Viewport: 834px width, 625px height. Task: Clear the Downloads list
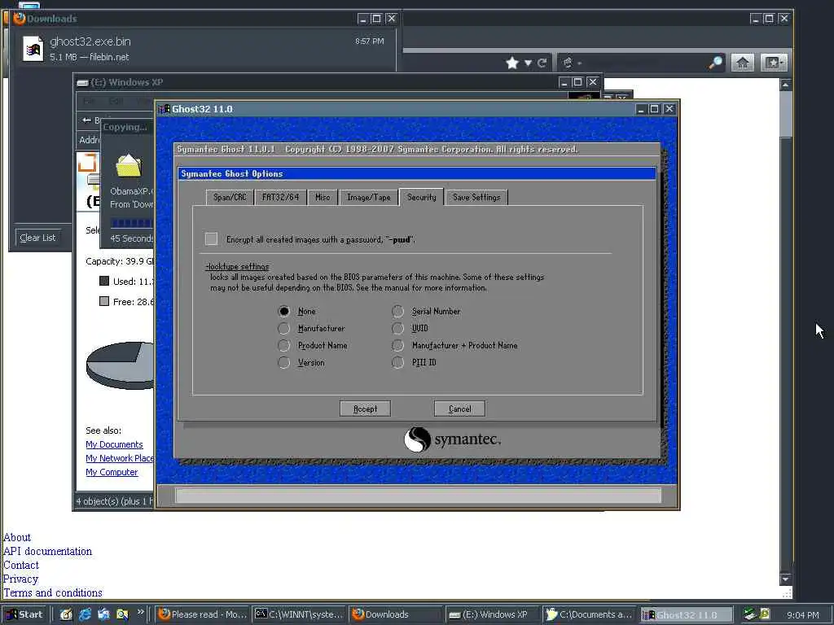(37, 238)
